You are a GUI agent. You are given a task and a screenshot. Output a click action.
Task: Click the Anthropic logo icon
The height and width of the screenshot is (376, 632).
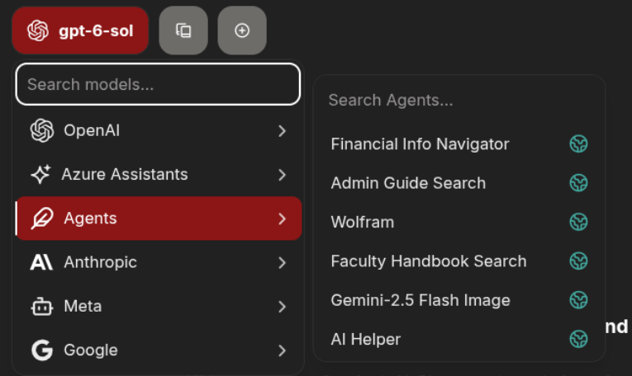41,262
